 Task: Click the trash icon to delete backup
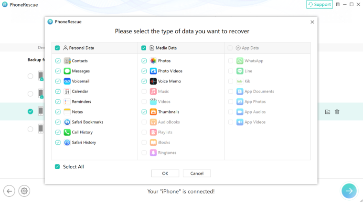pos(337,112)
